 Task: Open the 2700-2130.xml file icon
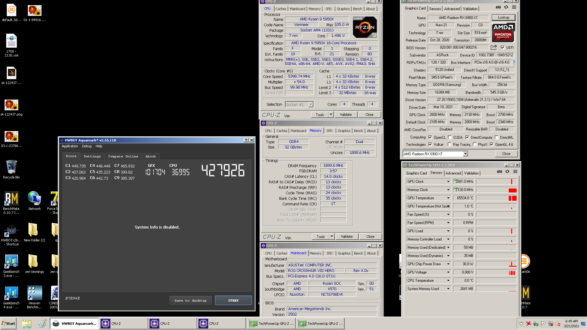[x=11, y=45]
